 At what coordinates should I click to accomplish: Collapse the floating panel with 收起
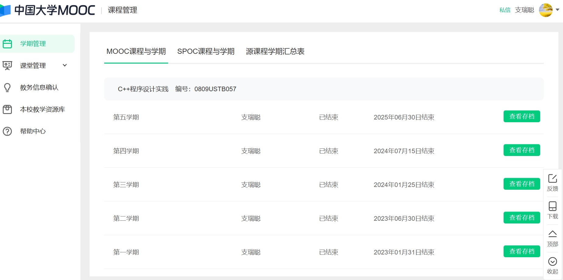(x=552, y=265)
